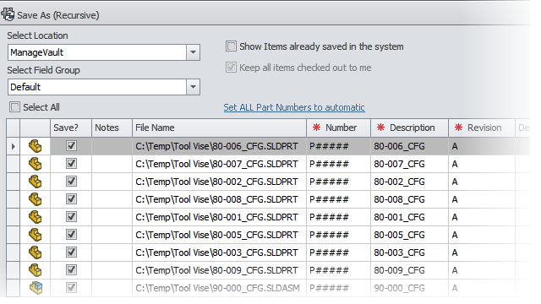Open the Select Location dropdown arrow
The height and width of the screenshot is (304, 541).
[x=194, y=52]
